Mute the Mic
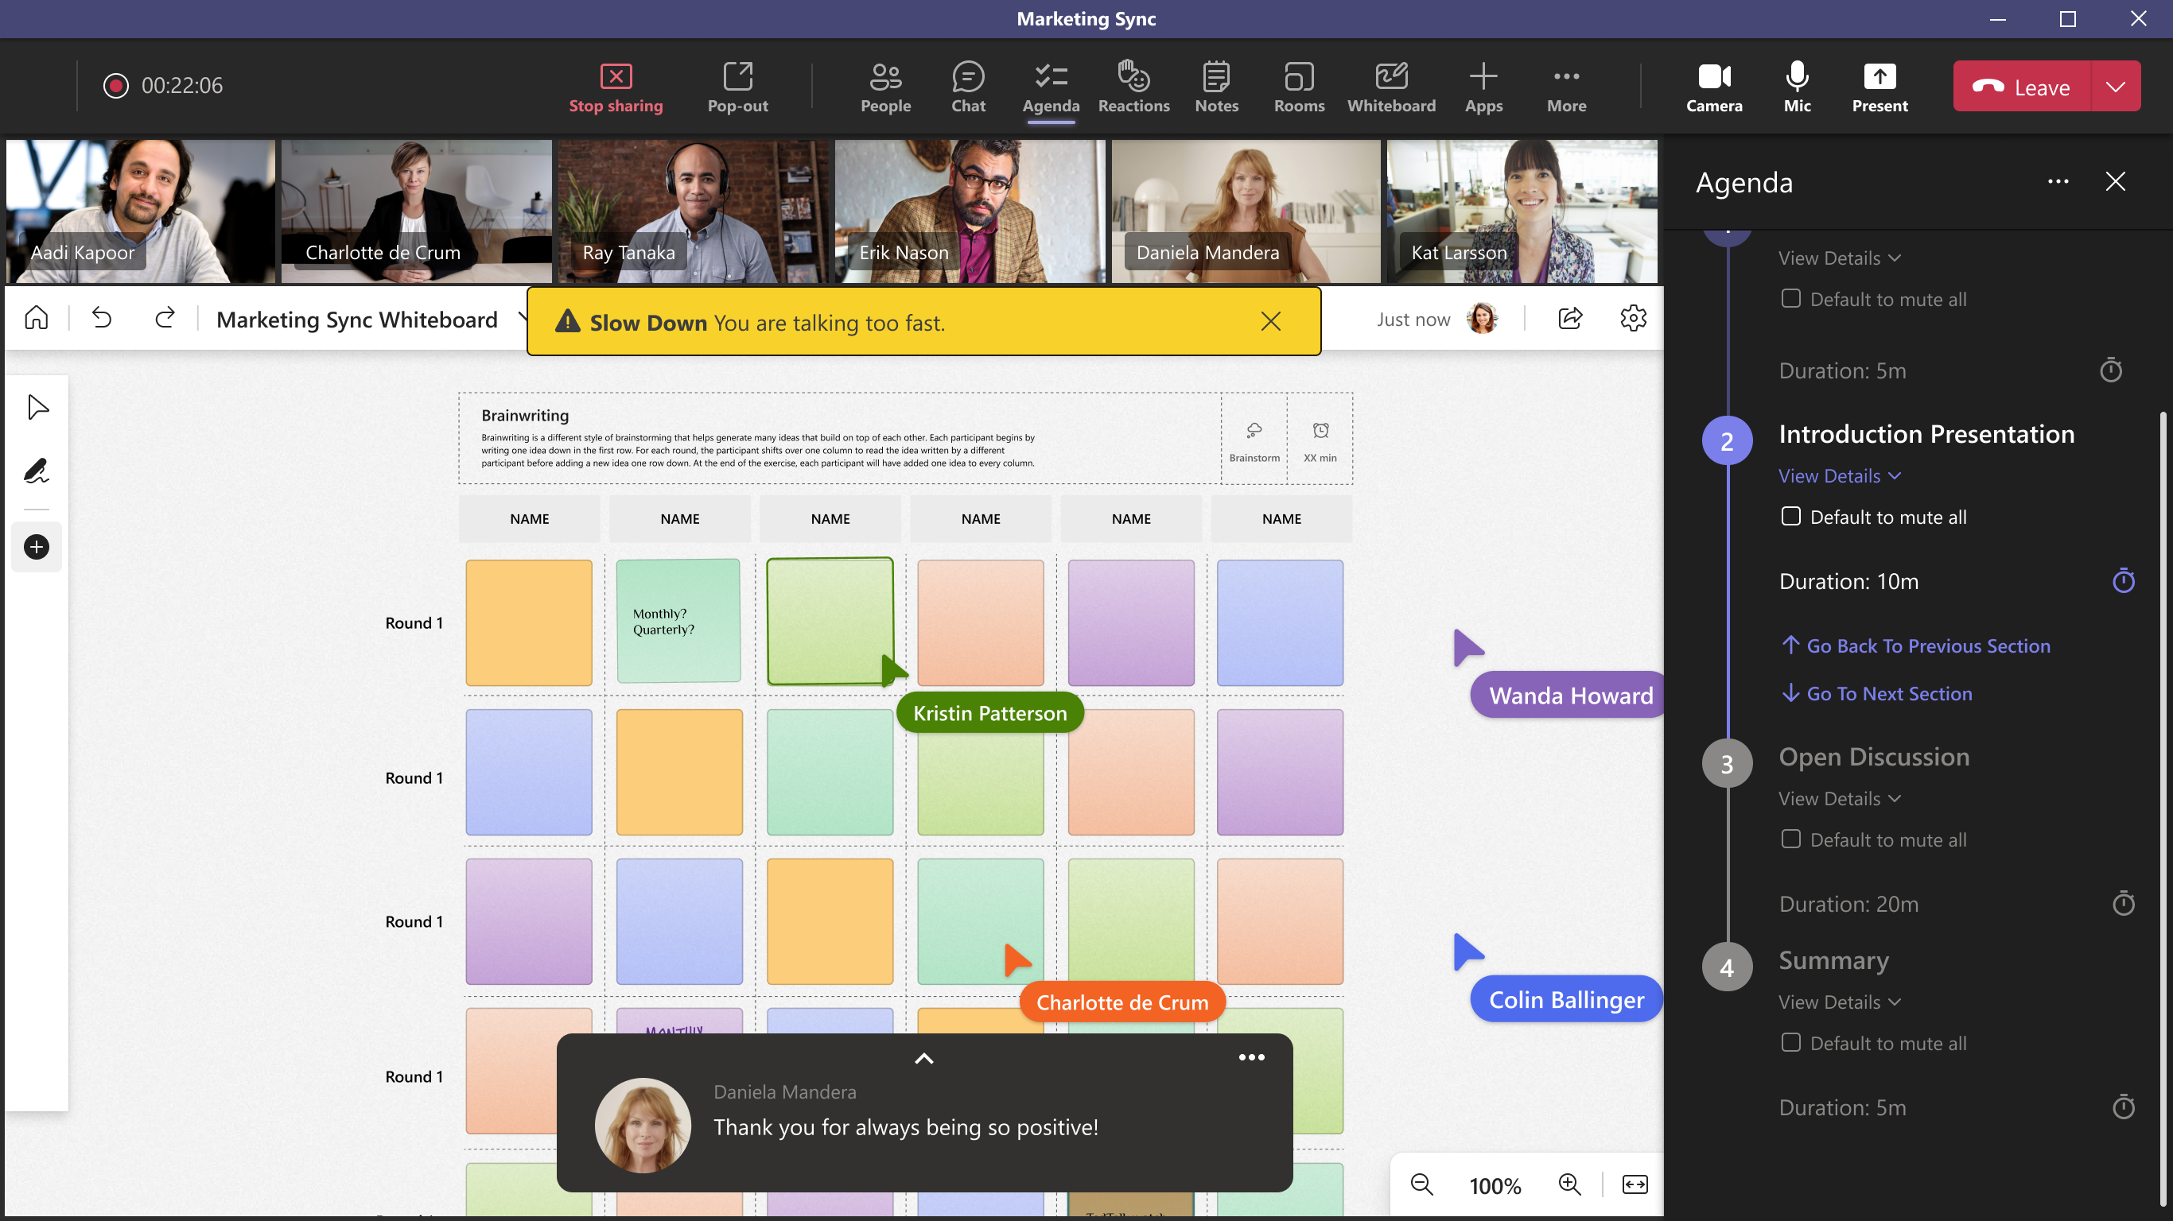 [x=1797, y=87]
